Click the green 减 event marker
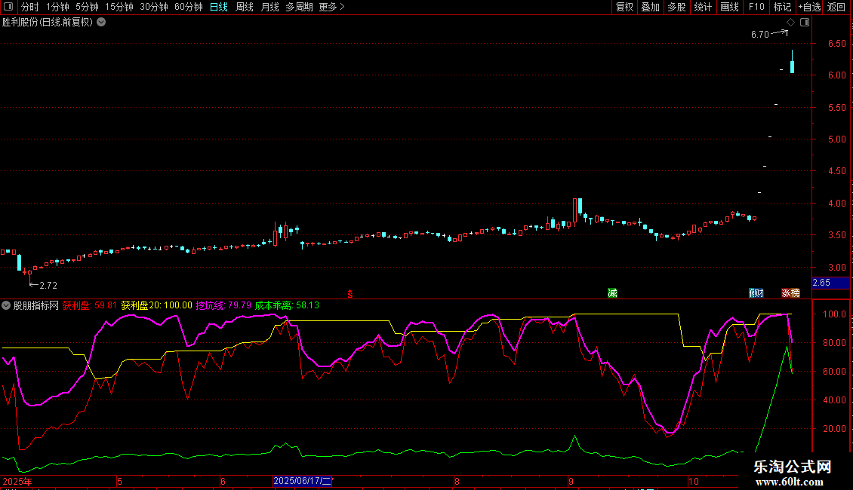 [612, 292]
